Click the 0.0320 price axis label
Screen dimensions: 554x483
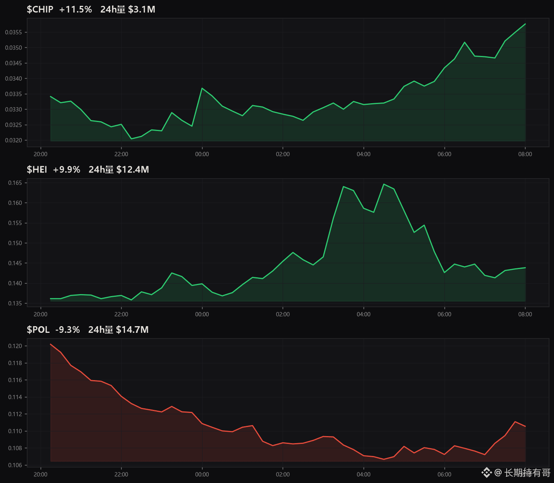(13, 140)
